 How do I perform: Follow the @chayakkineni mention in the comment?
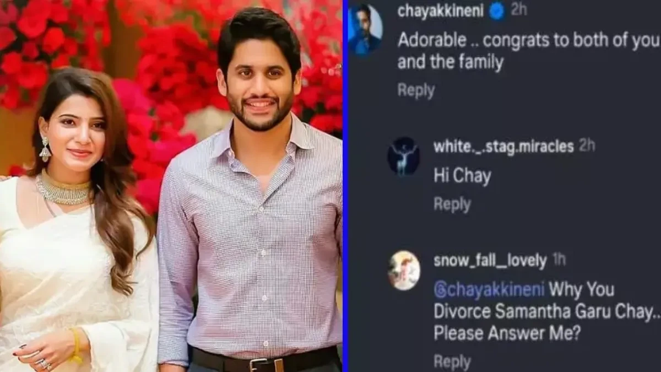[x=489, y=289]
